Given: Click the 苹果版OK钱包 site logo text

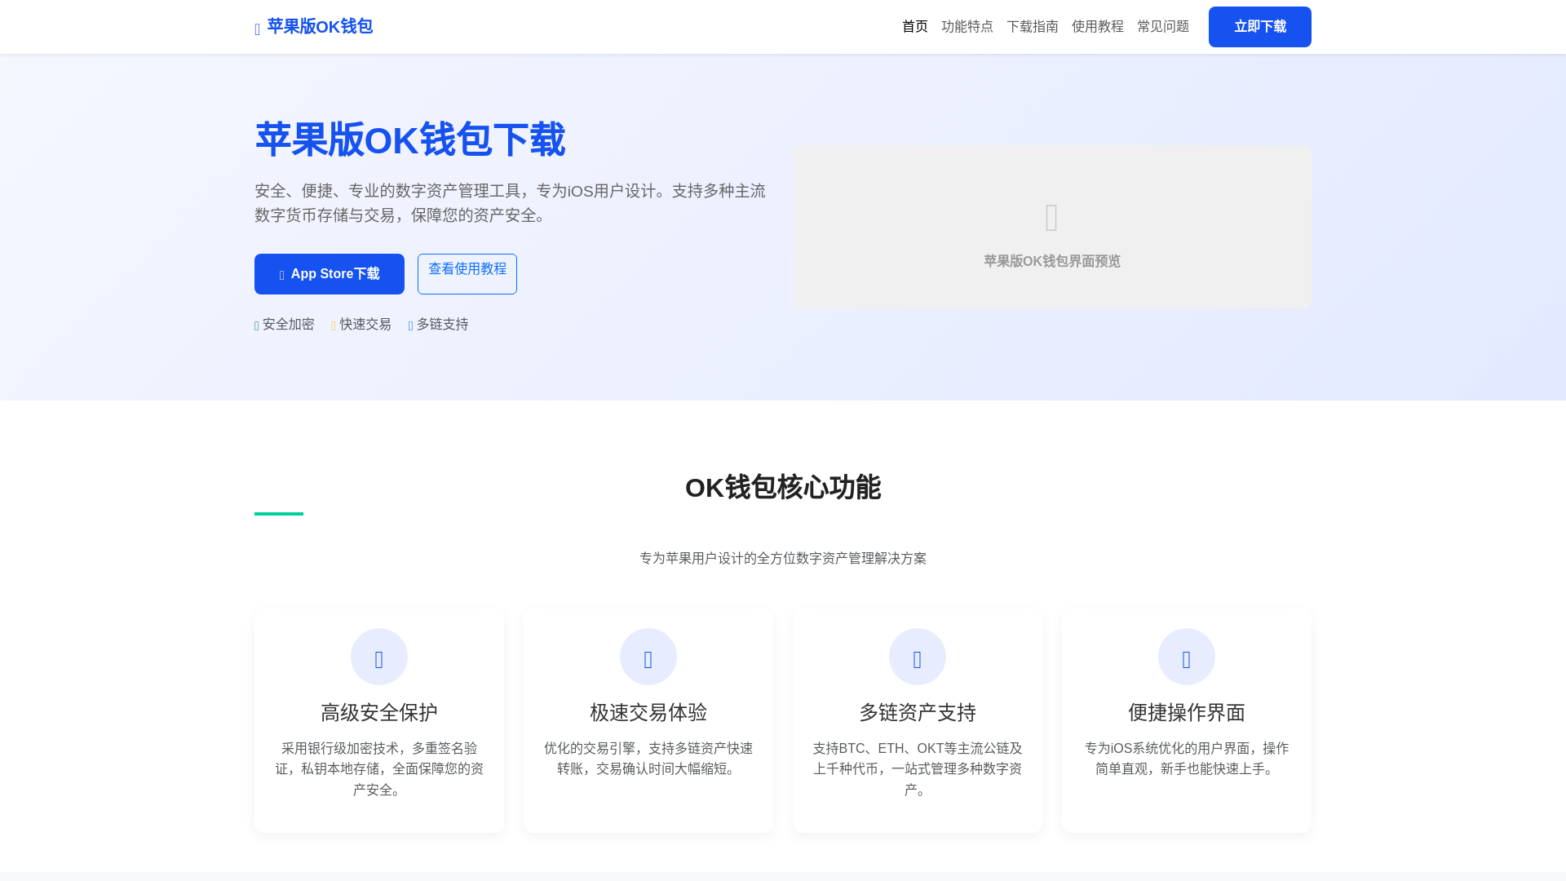Looking at the screenshot, I should 320,27.
